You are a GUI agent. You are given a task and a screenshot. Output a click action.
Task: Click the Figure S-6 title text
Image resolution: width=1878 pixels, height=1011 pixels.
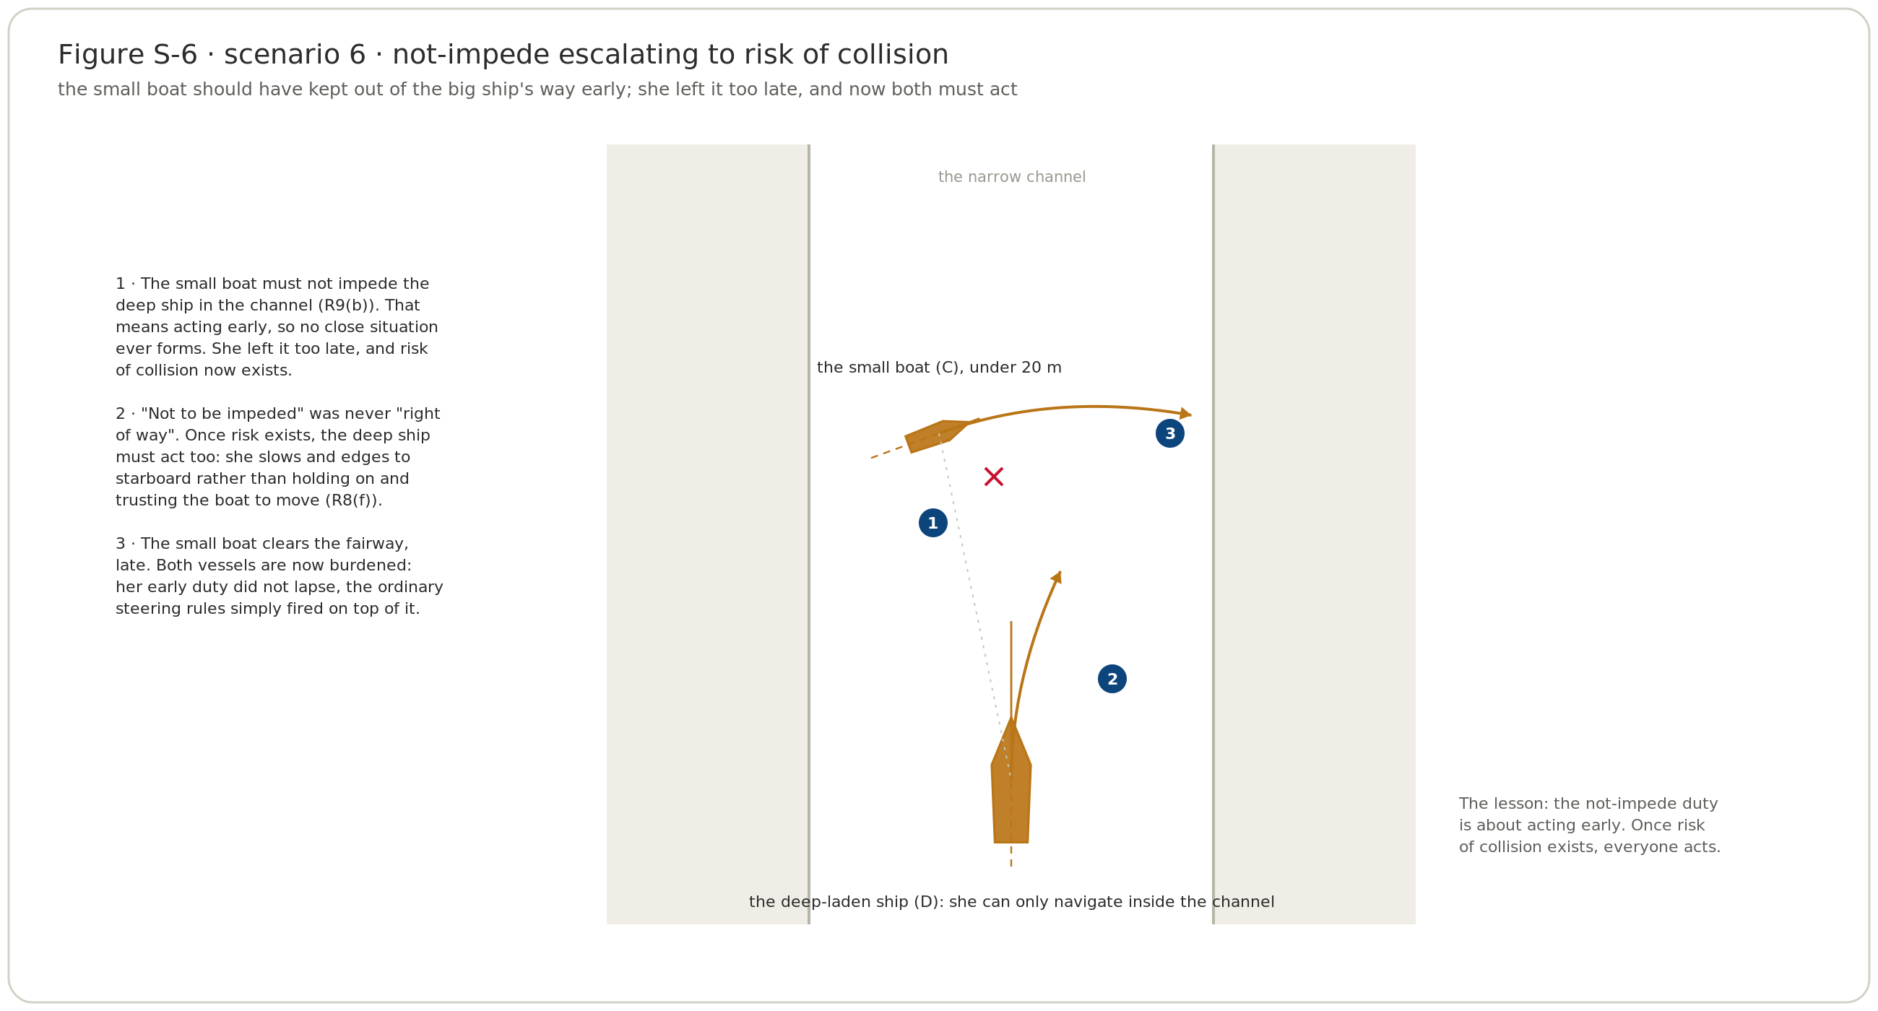tap(503, 55)
